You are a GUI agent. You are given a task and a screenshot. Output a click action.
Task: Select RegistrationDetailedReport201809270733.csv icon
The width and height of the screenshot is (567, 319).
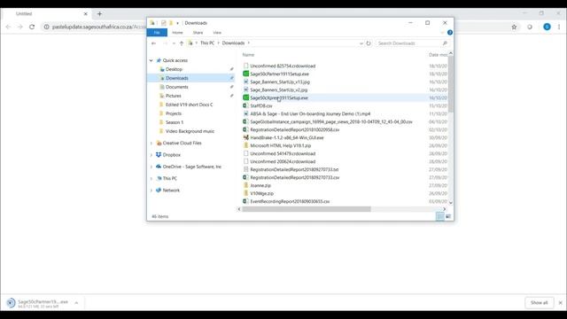click(x=246, y=177)
